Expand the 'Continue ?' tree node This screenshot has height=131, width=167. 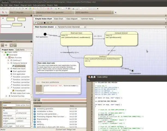pos(8,60)
